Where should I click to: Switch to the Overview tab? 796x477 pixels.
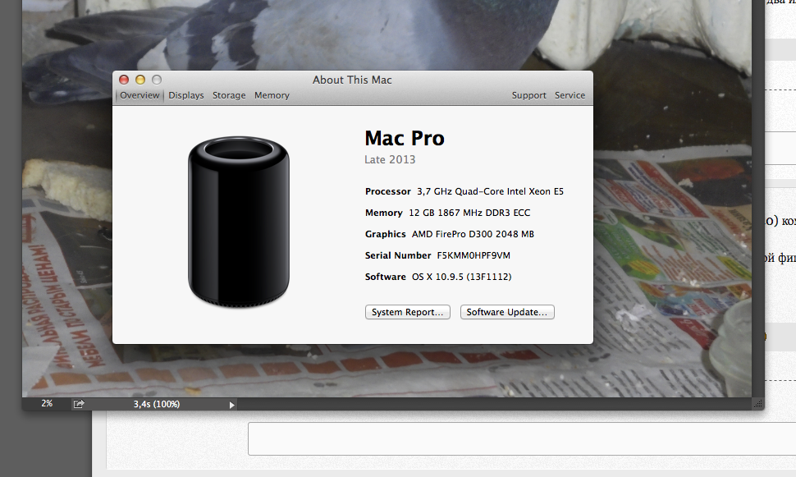[140, 95]
